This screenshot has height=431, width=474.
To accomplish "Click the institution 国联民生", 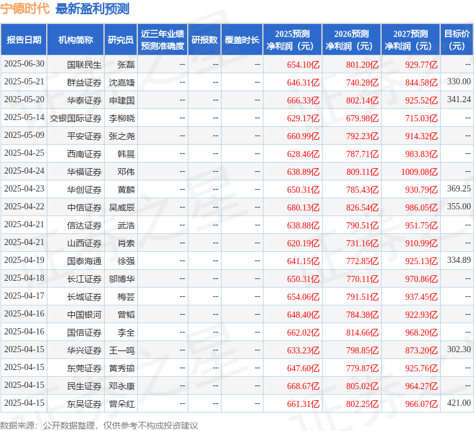I will 84,65.
